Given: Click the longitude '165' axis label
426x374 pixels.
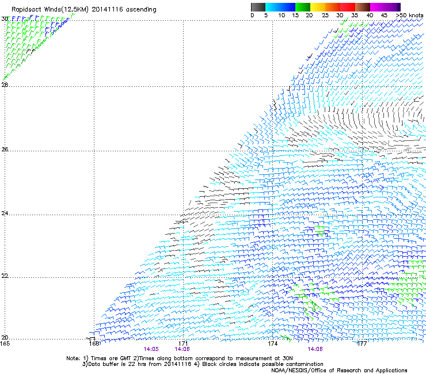Looking at the screenshot, I should pyautogui.click(x=5, y=344).
